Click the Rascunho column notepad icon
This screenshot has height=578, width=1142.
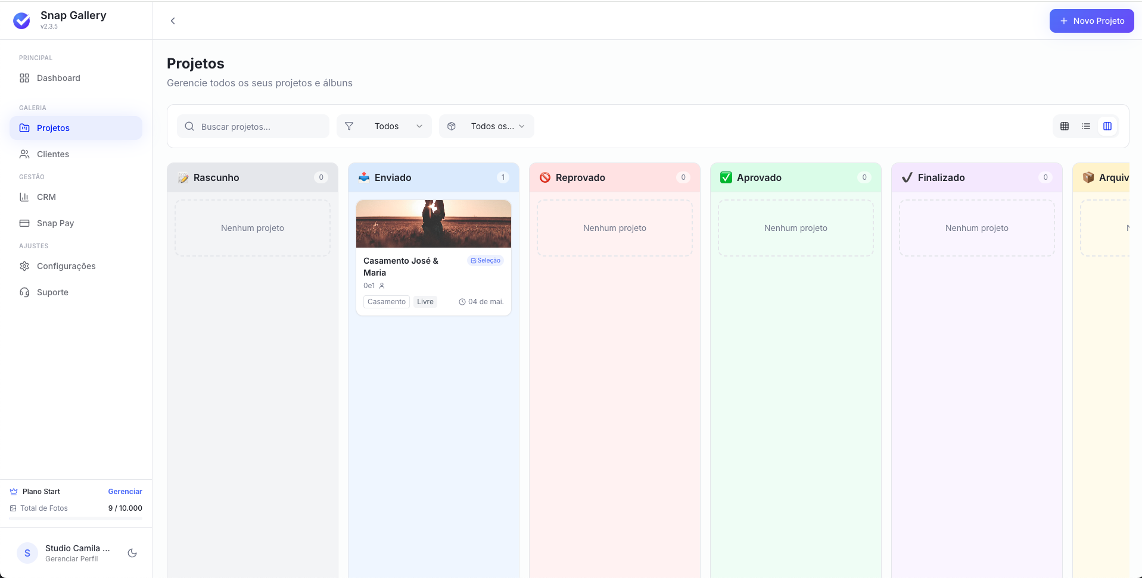point(183,177)
